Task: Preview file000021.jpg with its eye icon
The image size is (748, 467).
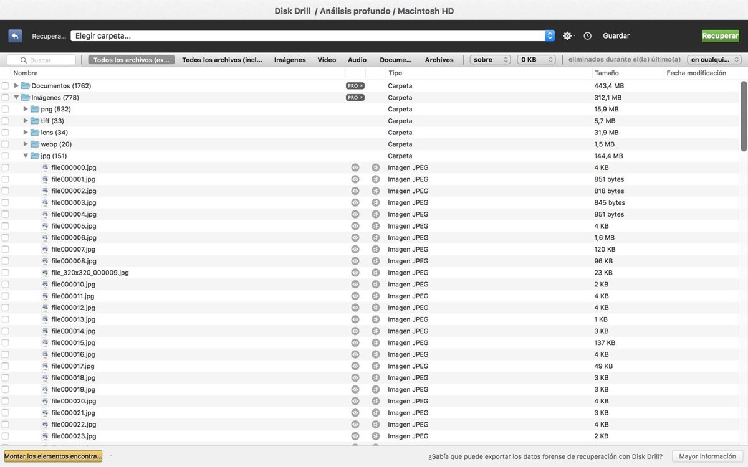Action: [x=355, y=413]
